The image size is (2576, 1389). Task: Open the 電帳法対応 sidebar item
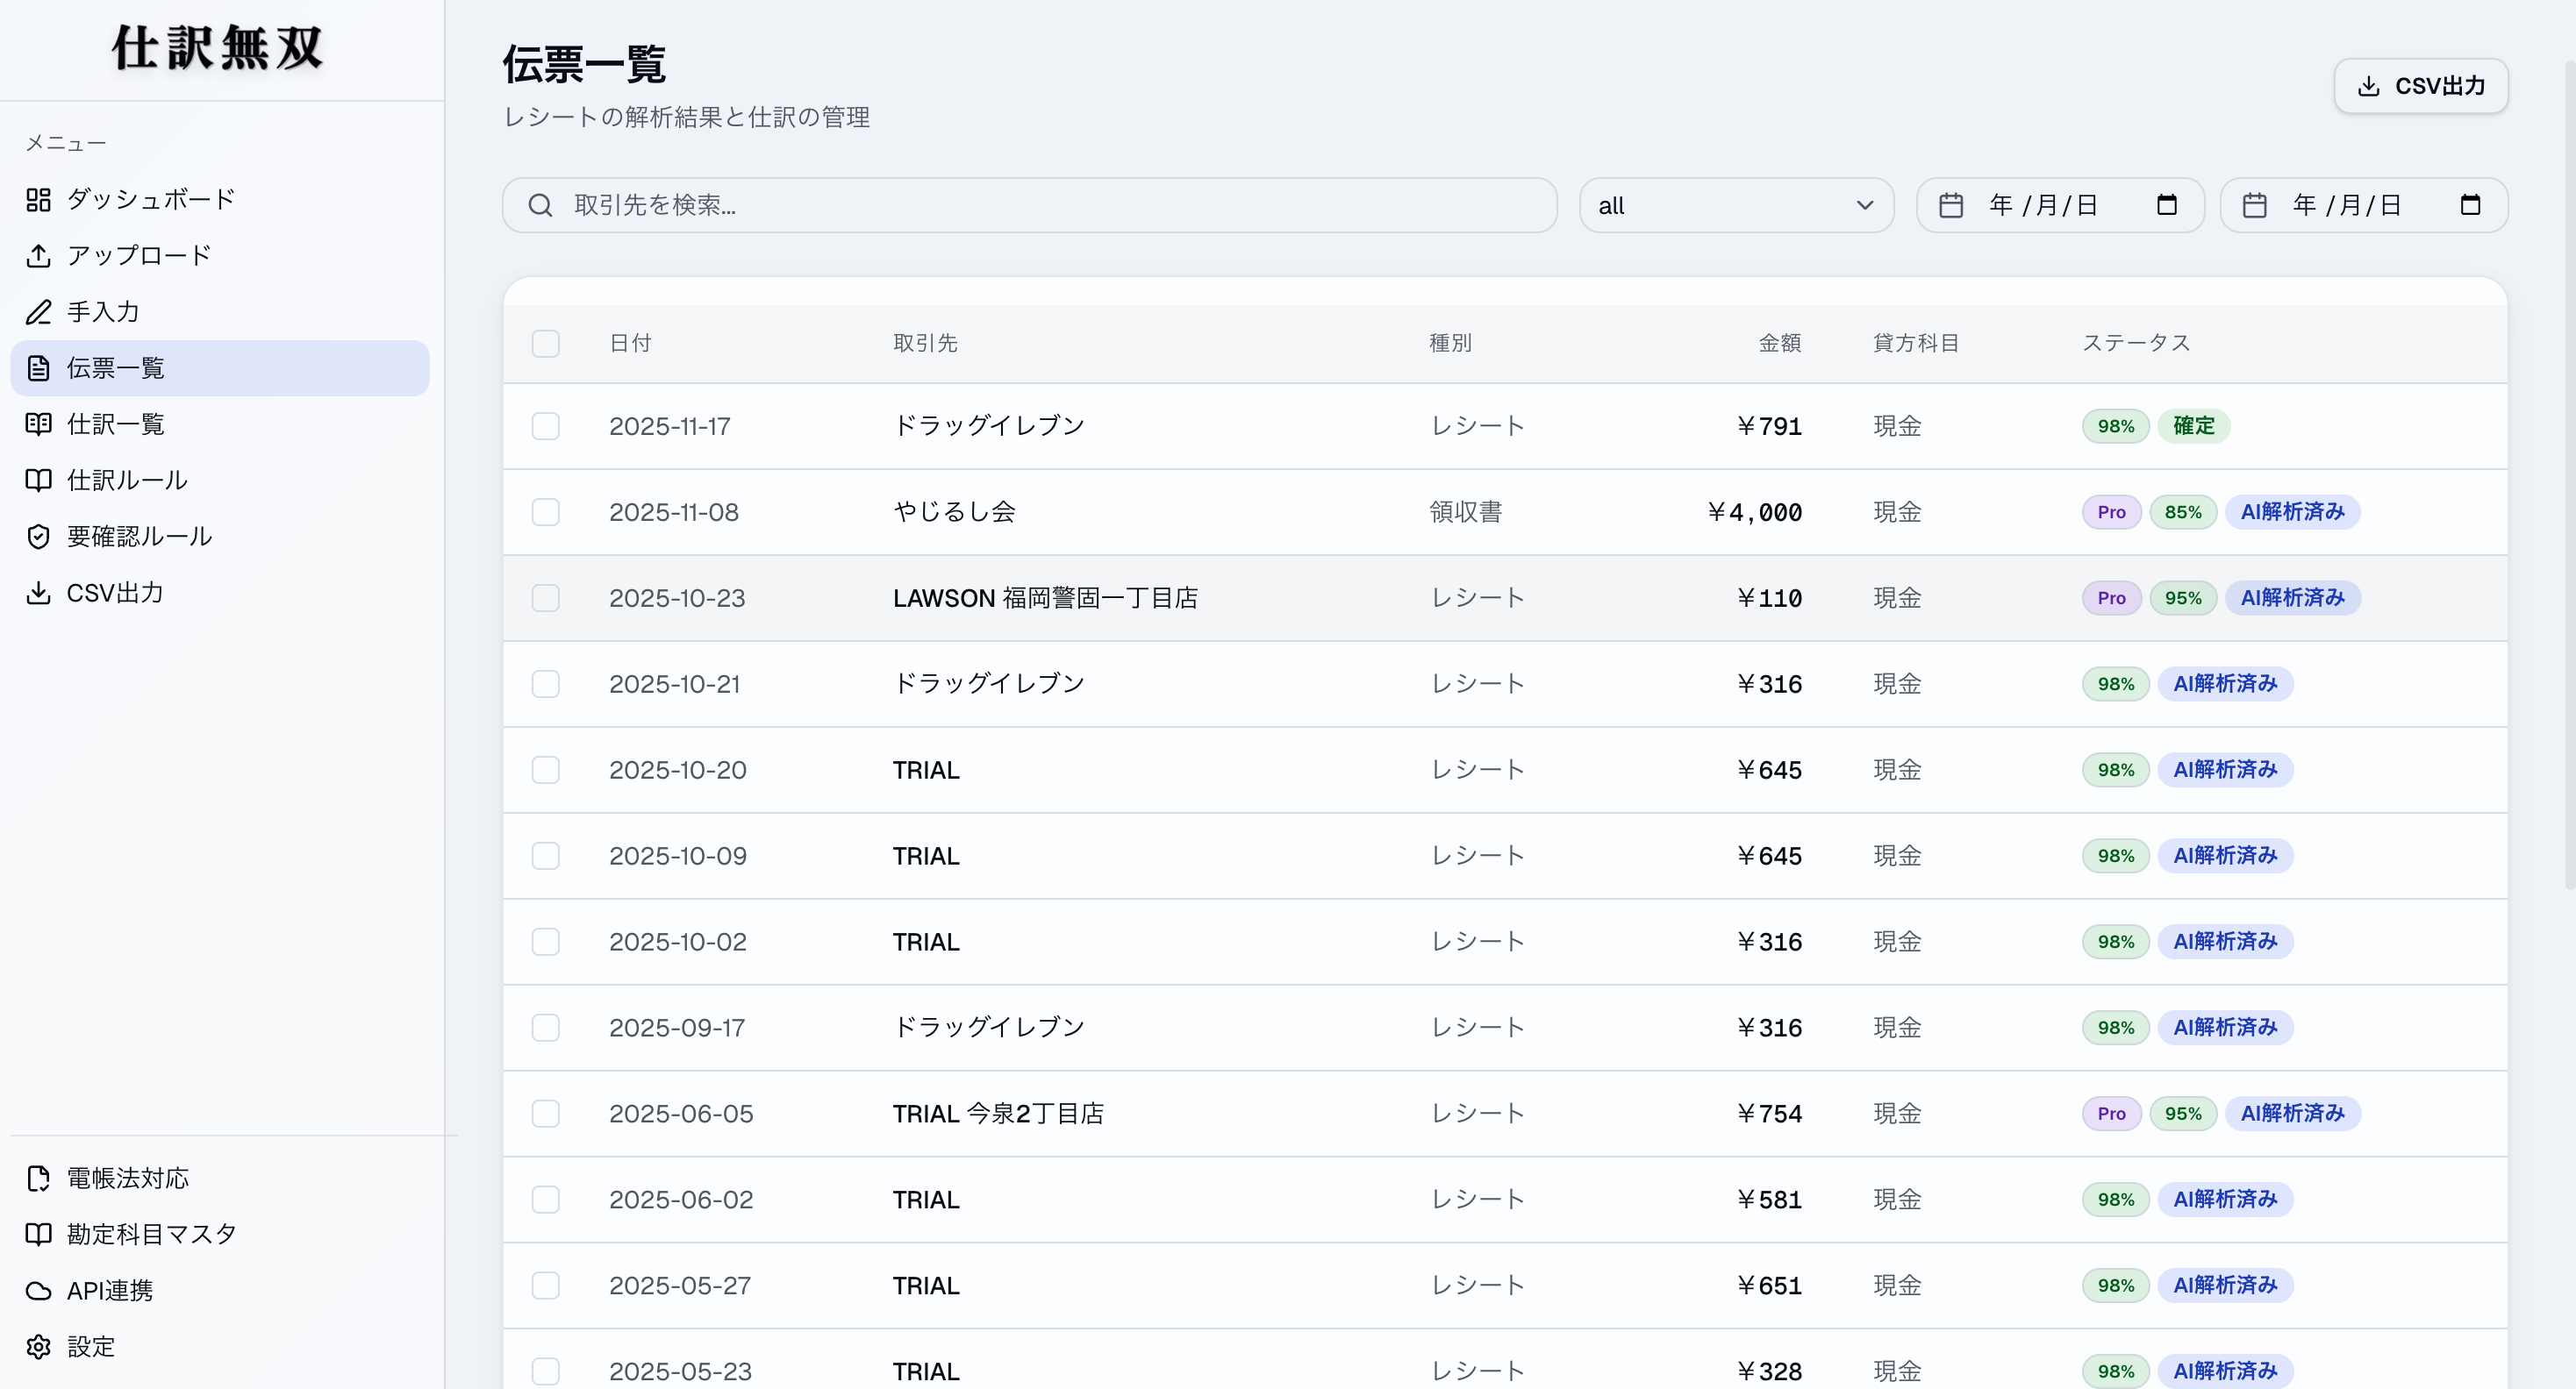click(220, 1179)
